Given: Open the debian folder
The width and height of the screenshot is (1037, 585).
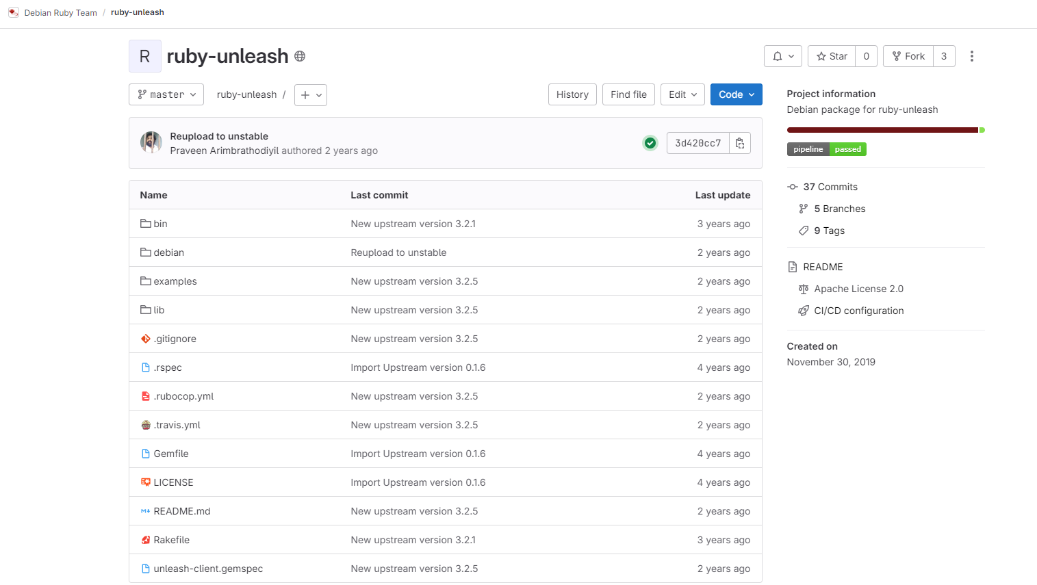Looking at the screenshot, I should click(168, 252).
